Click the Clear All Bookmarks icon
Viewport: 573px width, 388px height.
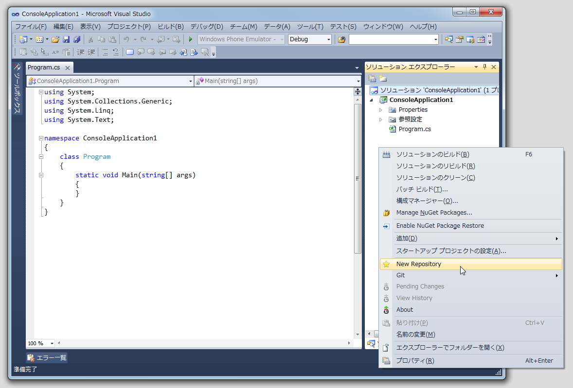[x=205, y=52]
